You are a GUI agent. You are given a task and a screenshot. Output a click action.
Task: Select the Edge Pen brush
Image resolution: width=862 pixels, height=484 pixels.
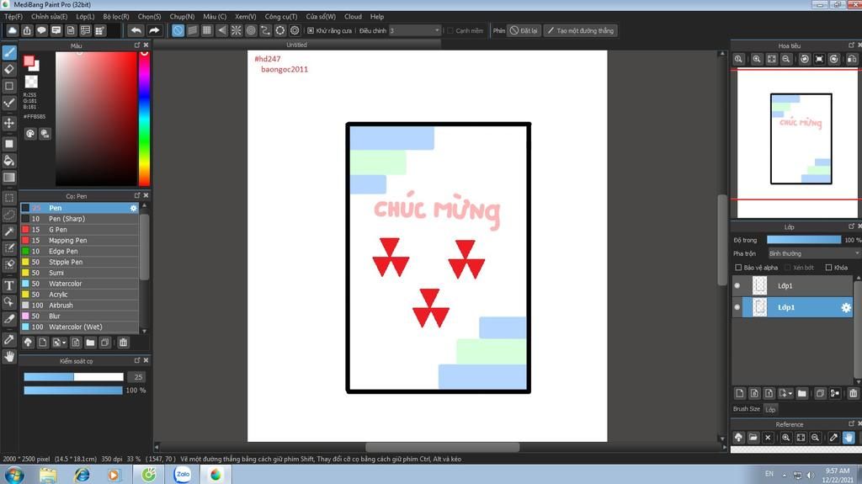click(80, 252)
